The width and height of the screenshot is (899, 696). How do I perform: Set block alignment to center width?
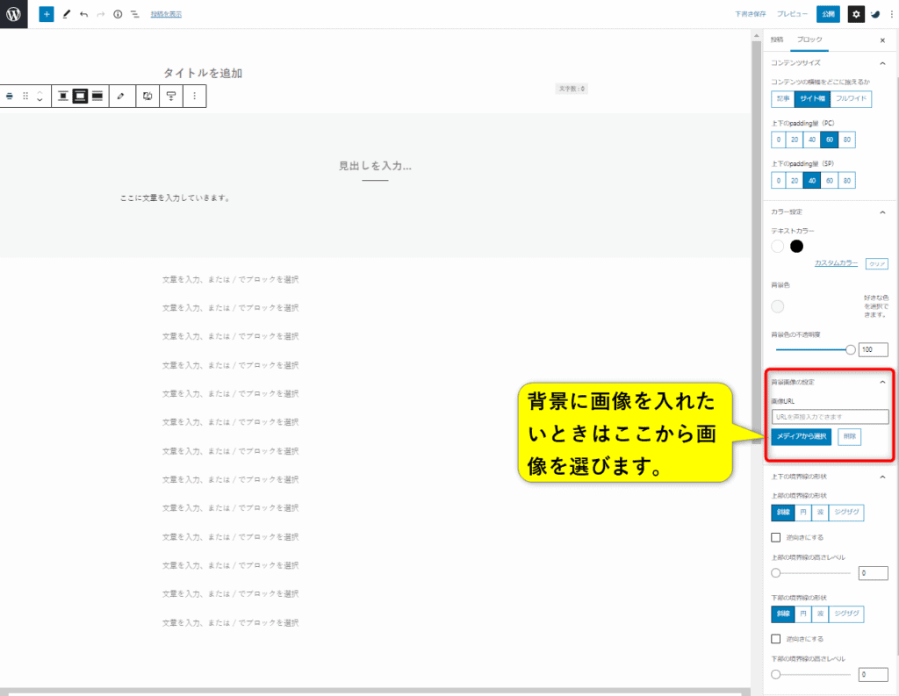[63, 96]
